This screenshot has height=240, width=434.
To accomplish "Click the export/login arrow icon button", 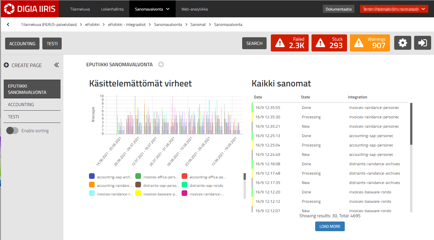I will click(422, 43).
